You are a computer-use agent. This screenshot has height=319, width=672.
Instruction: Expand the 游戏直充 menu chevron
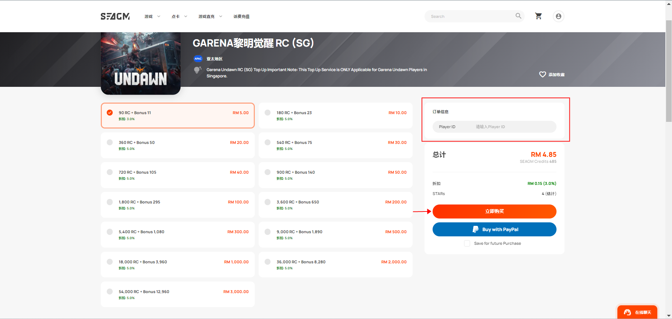tap(220, 16)
